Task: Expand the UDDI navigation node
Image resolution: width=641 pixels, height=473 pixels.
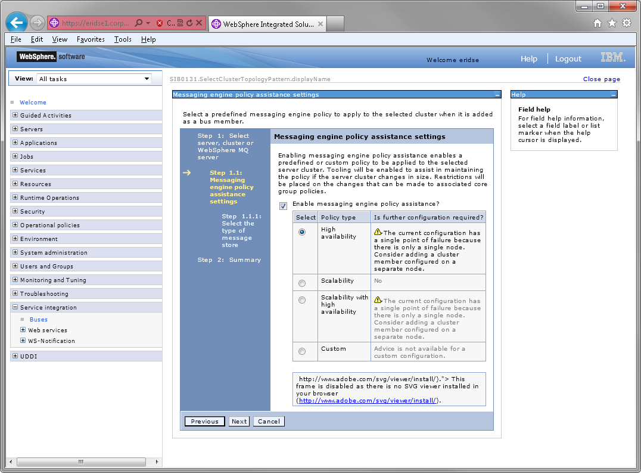Action: click(x=15, y=356)
